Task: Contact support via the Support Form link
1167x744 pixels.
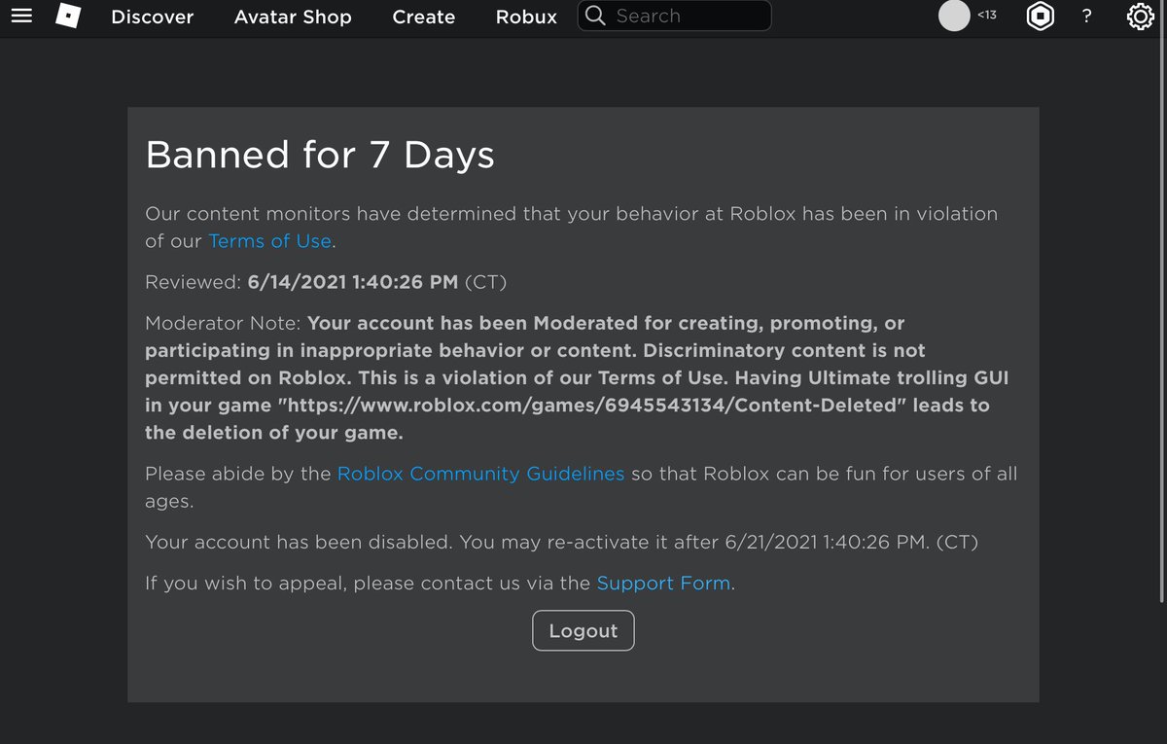Action: (663, 583)
